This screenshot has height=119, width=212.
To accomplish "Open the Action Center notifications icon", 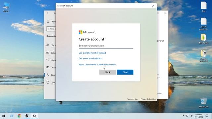I will coord(207,116).
